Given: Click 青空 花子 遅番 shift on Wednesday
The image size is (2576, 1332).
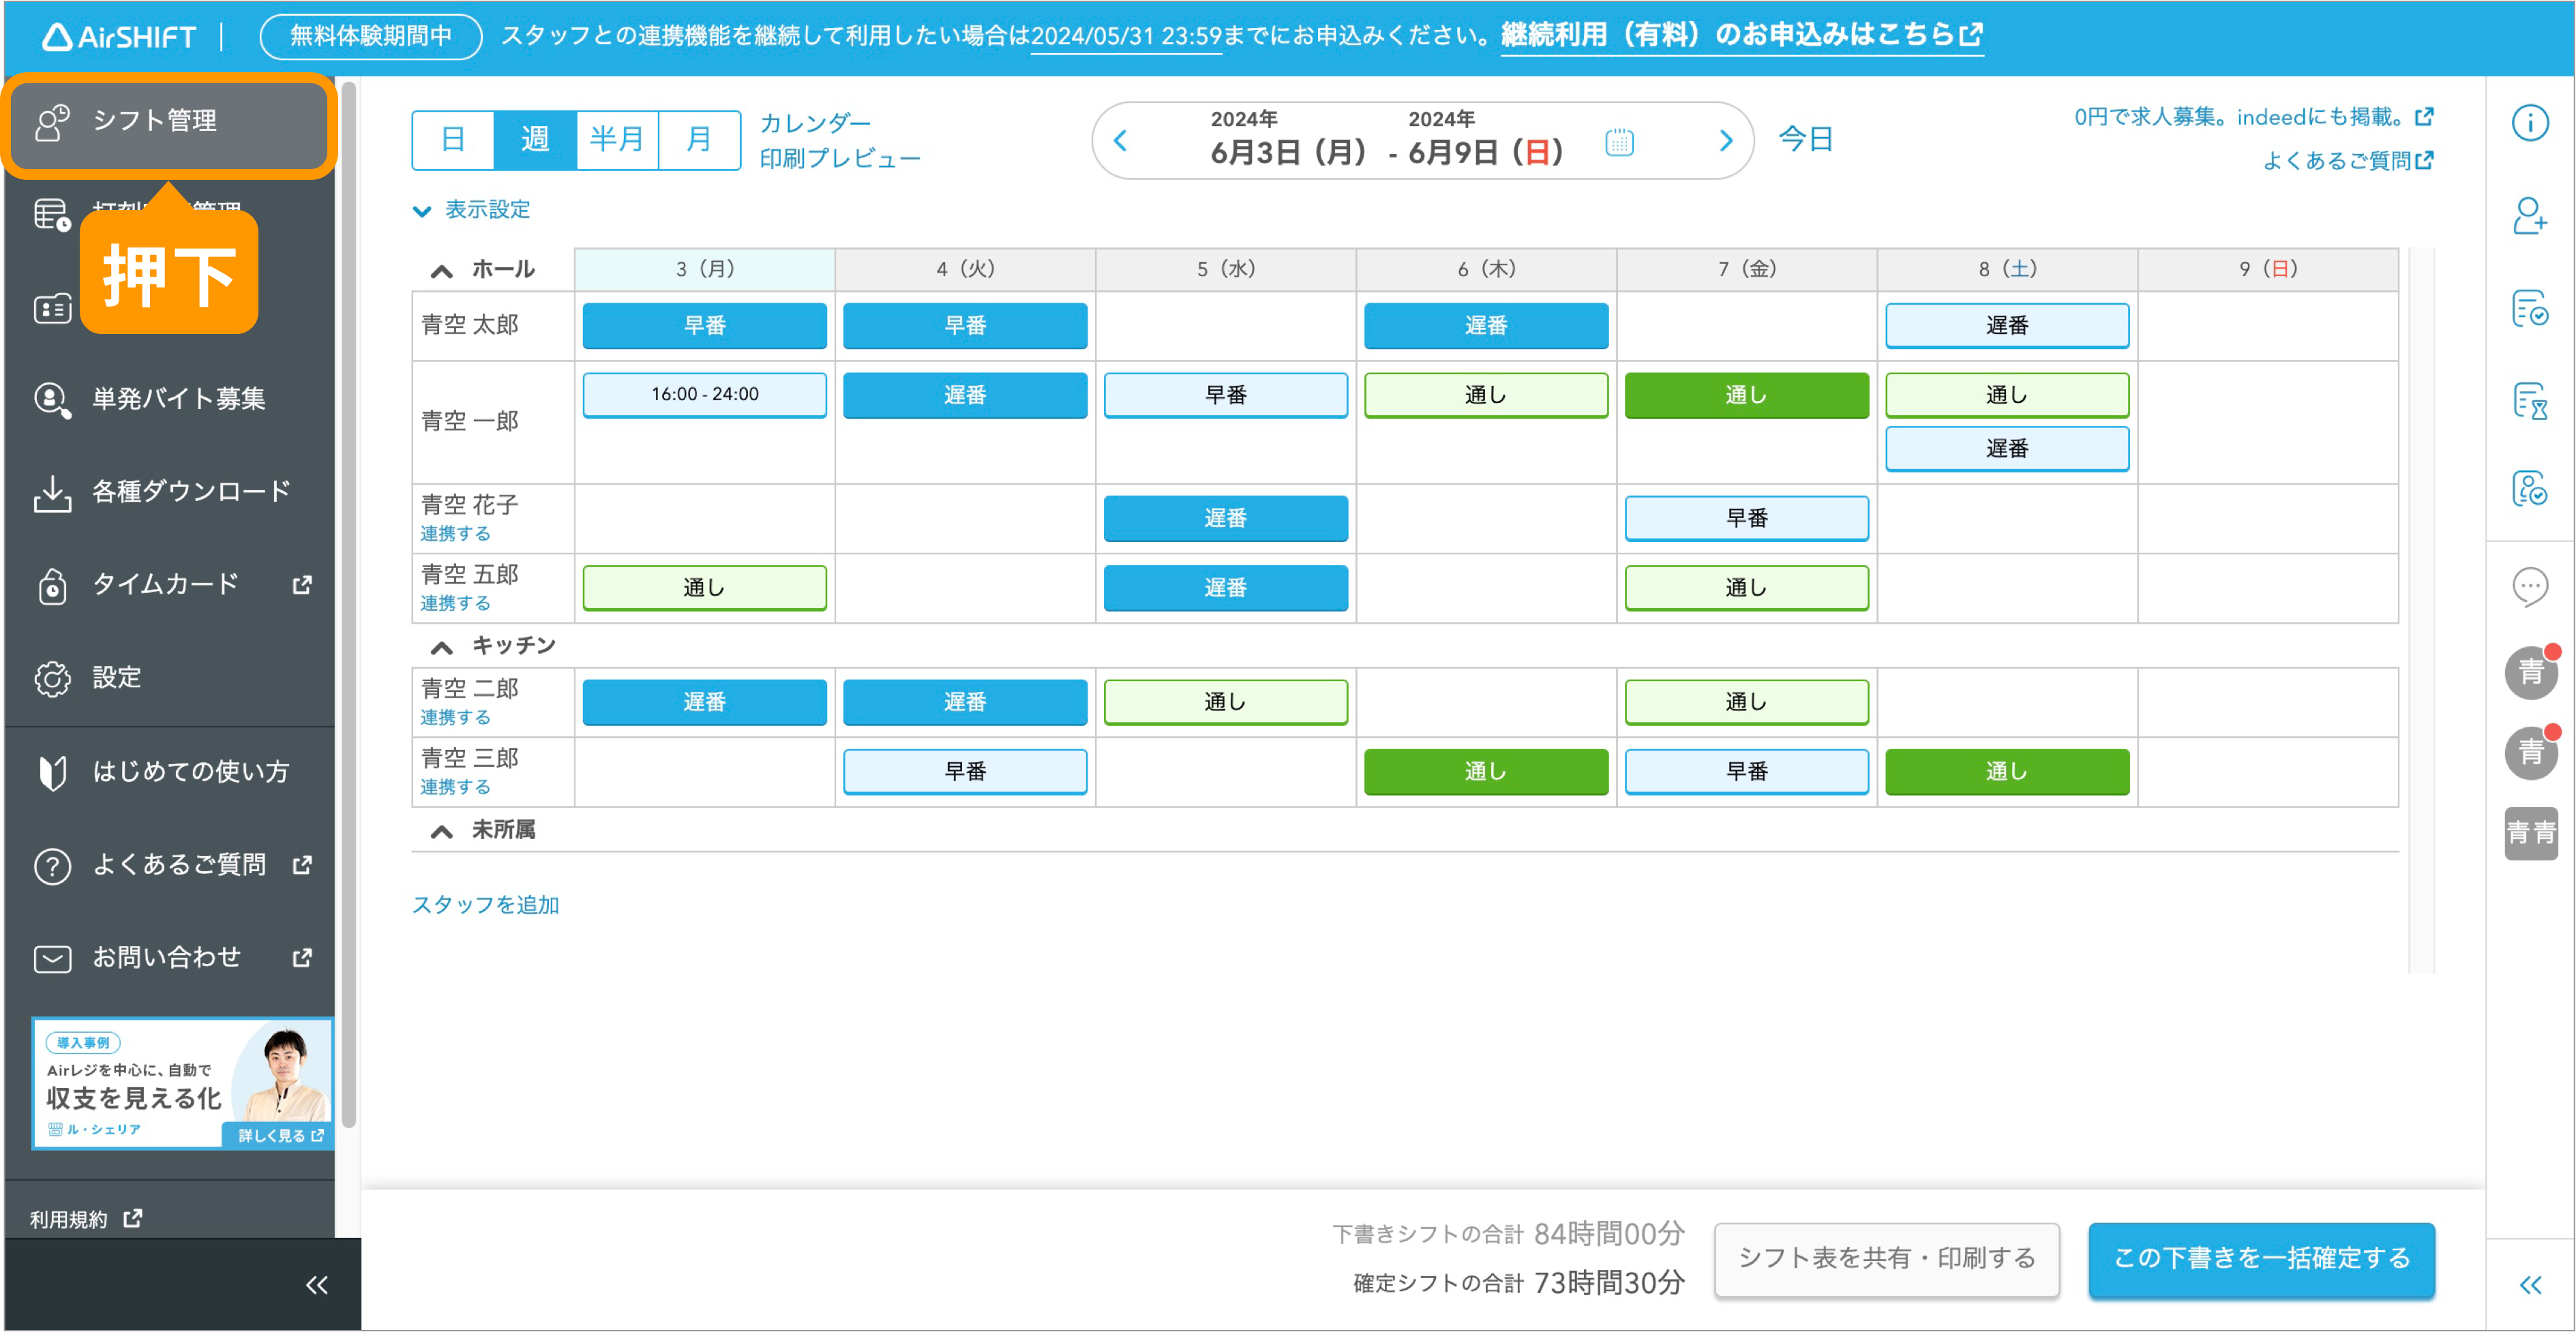Looking at the screenshot, I should (x=1225, y=519).
